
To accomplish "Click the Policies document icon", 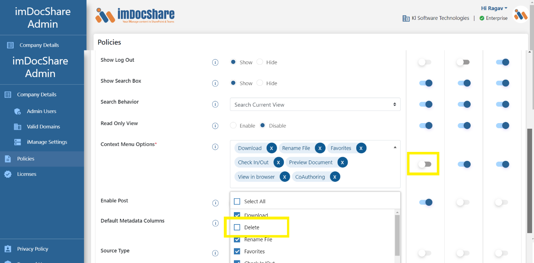I will click(8, 159).
